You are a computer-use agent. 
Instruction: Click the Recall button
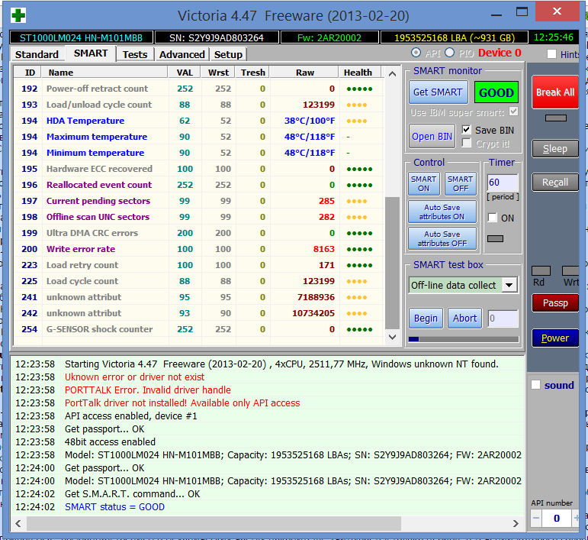point(555,182)
